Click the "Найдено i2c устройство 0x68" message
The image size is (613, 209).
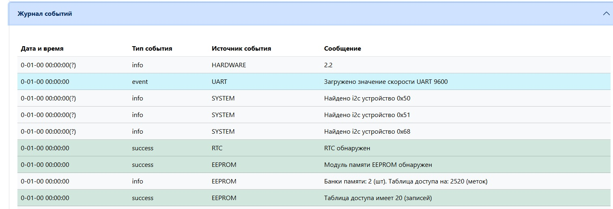coord(367,132)
